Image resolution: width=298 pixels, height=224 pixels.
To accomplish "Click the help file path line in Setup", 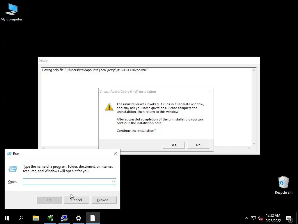I will click(95, 70).
